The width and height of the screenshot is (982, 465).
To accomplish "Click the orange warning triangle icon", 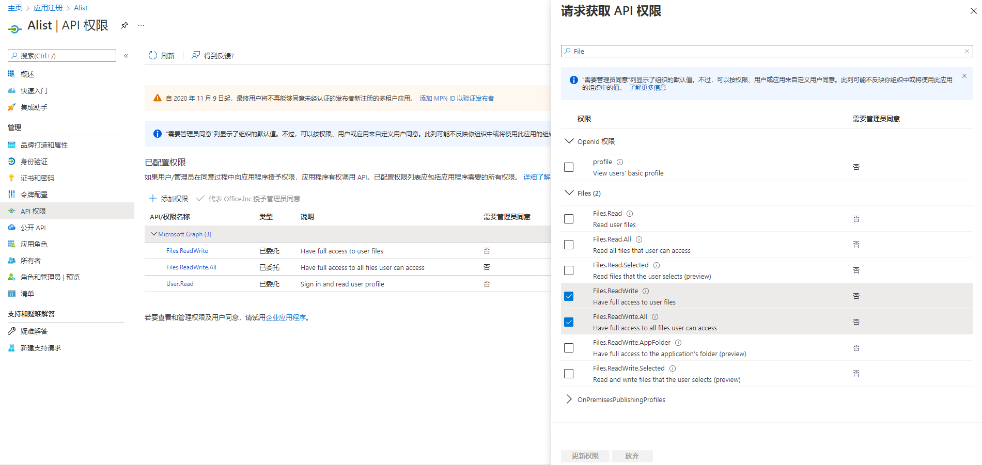I will pyautogui.click(x=158, y=98).
